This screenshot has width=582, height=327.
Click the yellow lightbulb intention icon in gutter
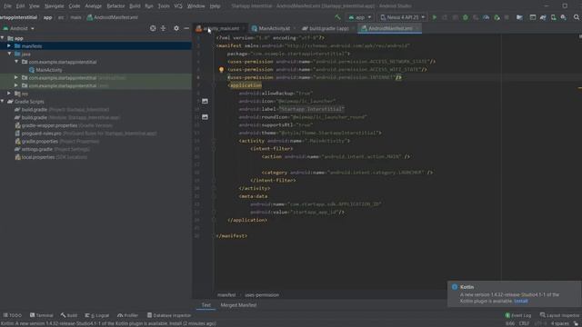coord(221,69)
